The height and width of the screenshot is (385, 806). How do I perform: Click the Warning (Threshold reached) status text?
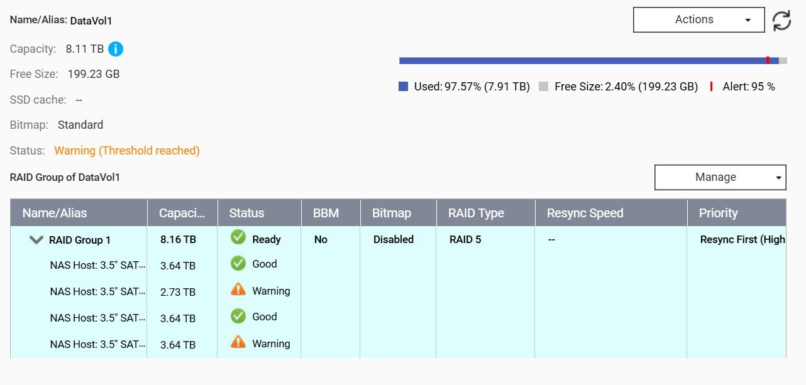click(x=127, y=151)
